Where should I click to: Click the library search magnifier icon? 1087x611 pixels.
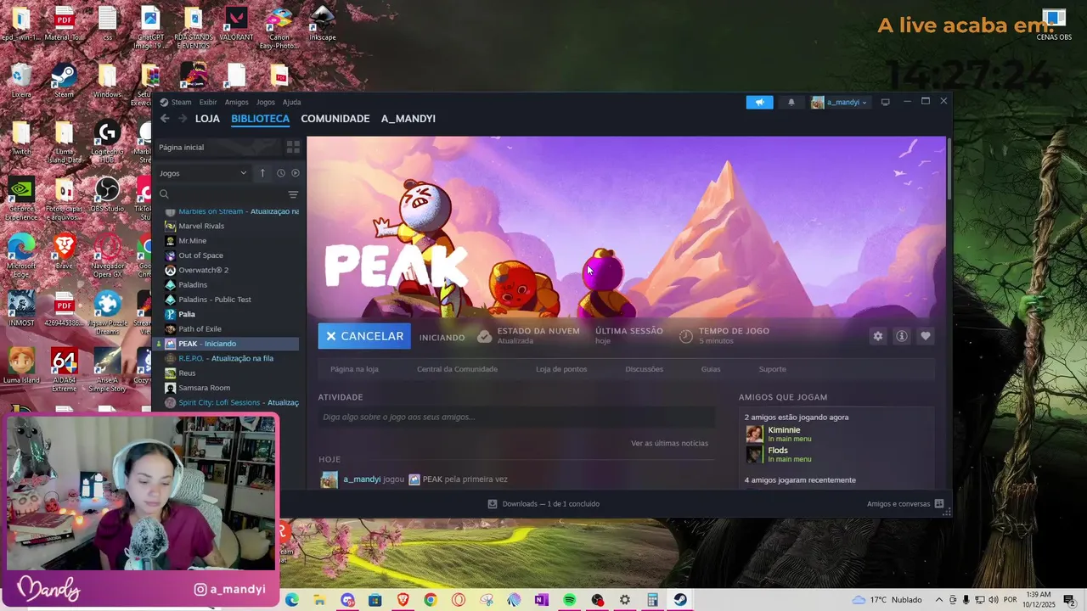165,194
